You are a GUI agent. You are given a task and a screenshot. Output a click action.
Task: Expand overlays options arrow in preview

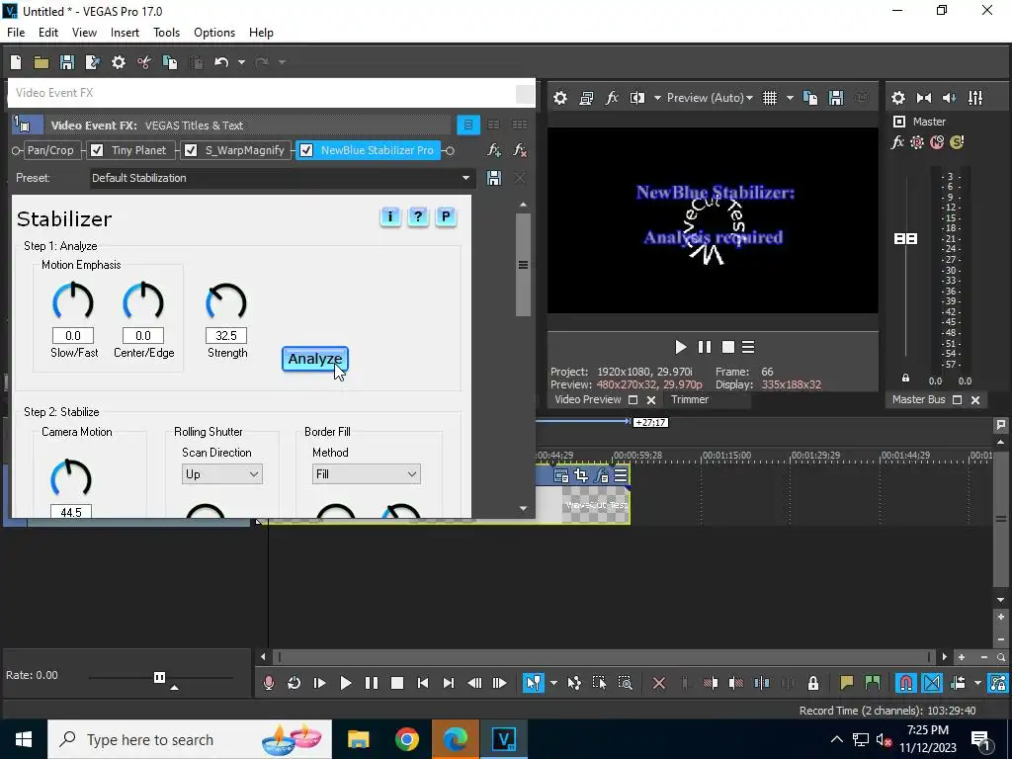point(790,98)
